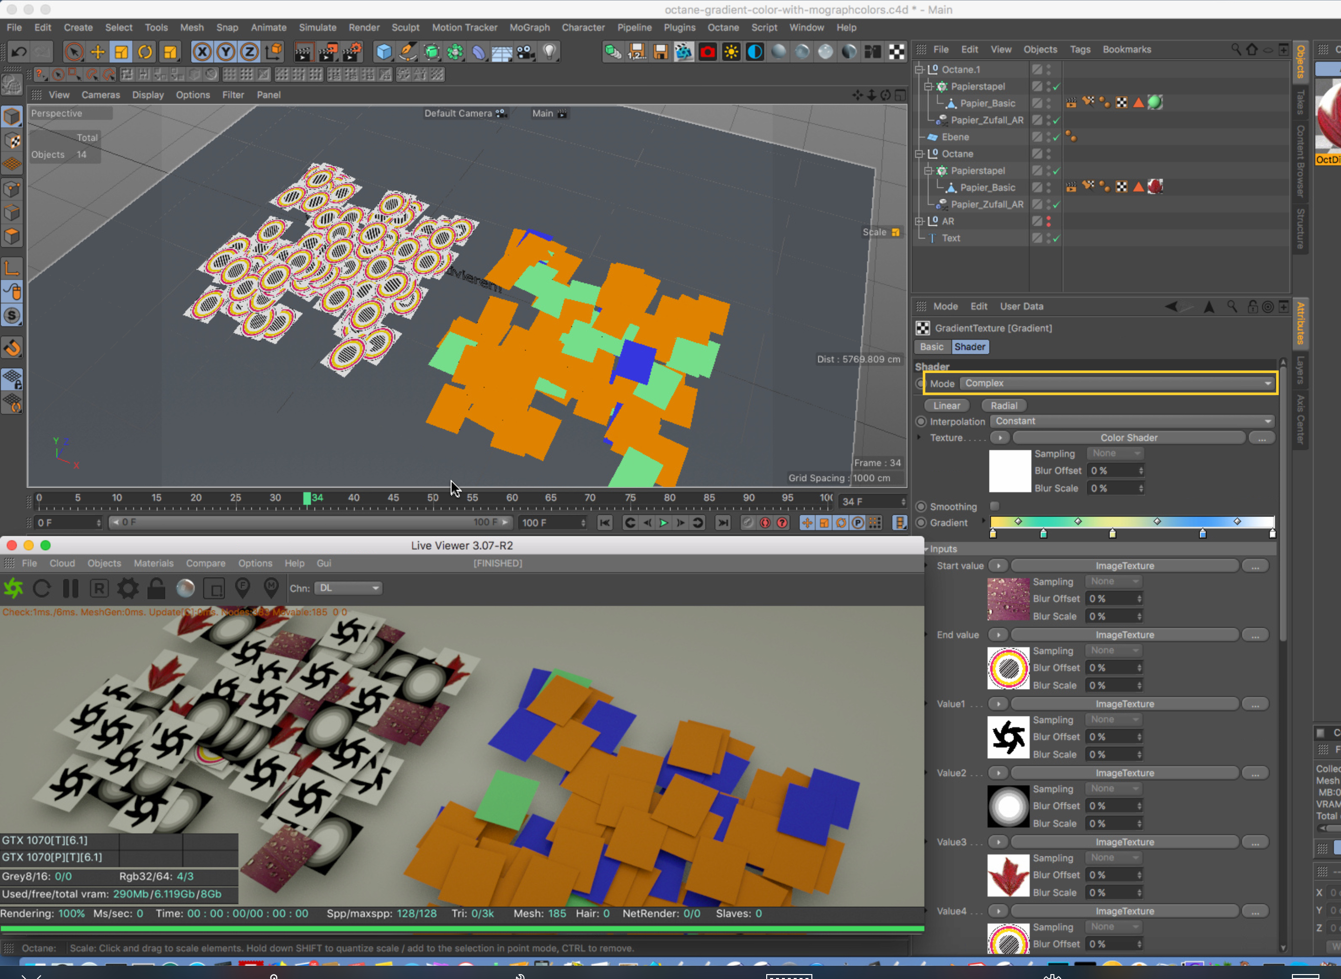Click the Radial gradient button
This screenshot has width=1341, height=979.
[x=1004, y=405]
